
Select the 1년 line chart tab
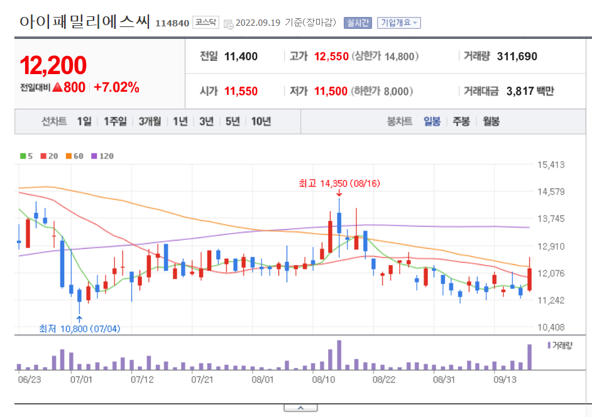point(180,121)
